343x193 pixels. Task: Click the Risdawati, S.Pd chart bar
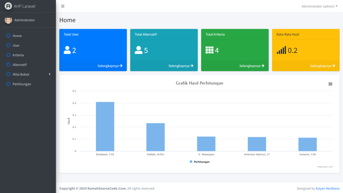coord(105,127)
